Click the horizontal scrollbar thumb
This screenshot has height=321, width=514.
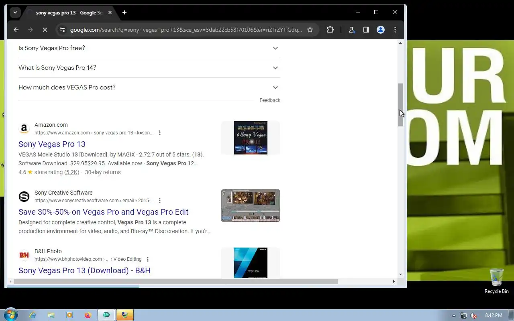tap(176, 281)
